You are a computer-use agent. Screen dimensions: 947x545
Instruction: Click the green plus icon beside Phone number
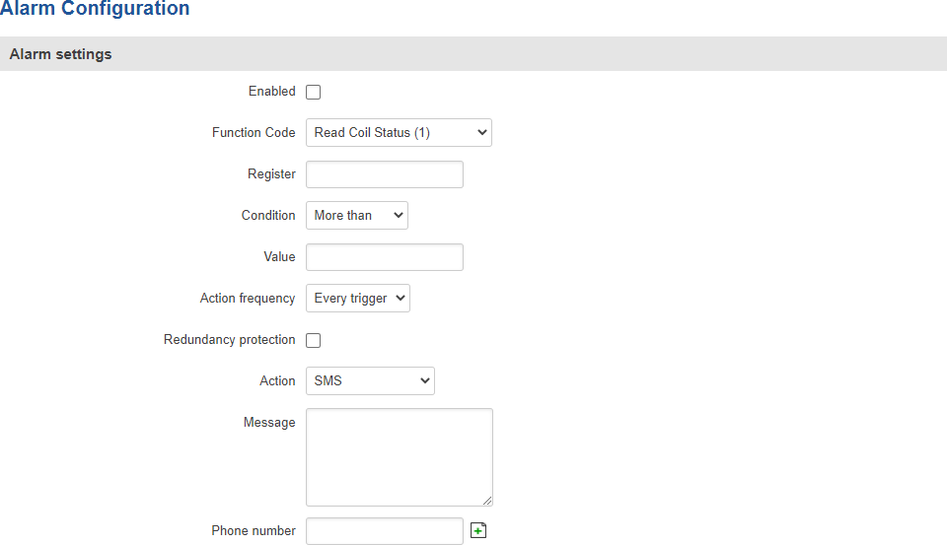coord(478,531)
